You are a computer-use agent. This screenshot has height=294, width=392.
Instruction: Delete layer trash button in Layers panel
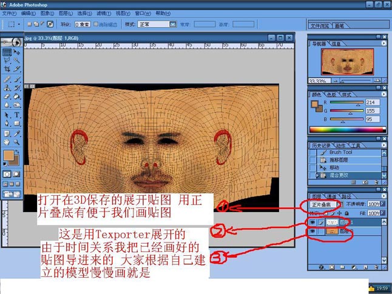click(376, 267)
